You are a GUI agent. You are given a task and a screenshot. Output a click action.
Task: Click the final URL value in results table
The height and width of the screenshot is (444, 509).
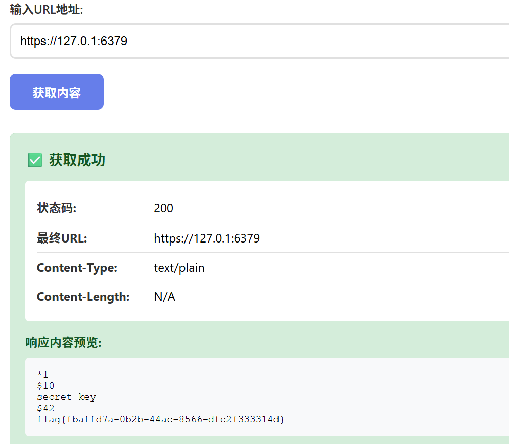tap(207, 238)
